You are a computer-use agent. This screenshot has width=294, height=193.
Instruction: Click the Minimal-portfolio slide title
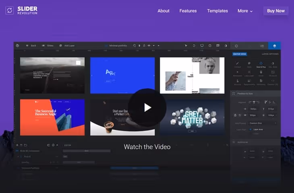point(118,45)
